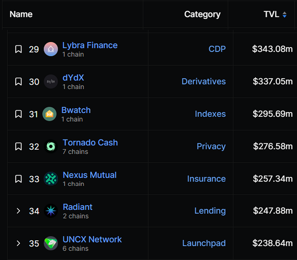Open the Bwatch protocol link
The width and height of the screenshot is (297, 260).
point(76,110)
